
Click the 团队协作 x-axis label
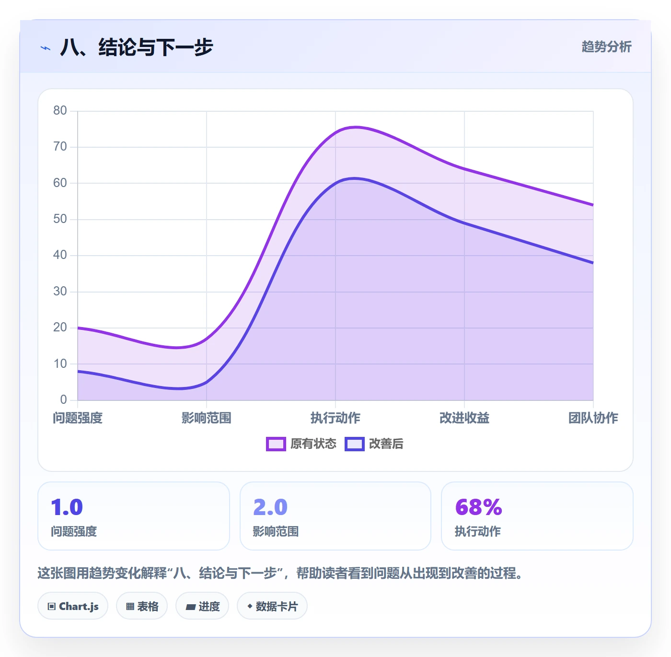click(593, 418)
